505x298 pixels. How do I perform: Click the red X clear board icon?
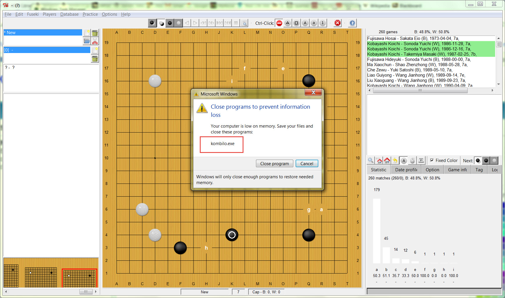coord(338,23)
